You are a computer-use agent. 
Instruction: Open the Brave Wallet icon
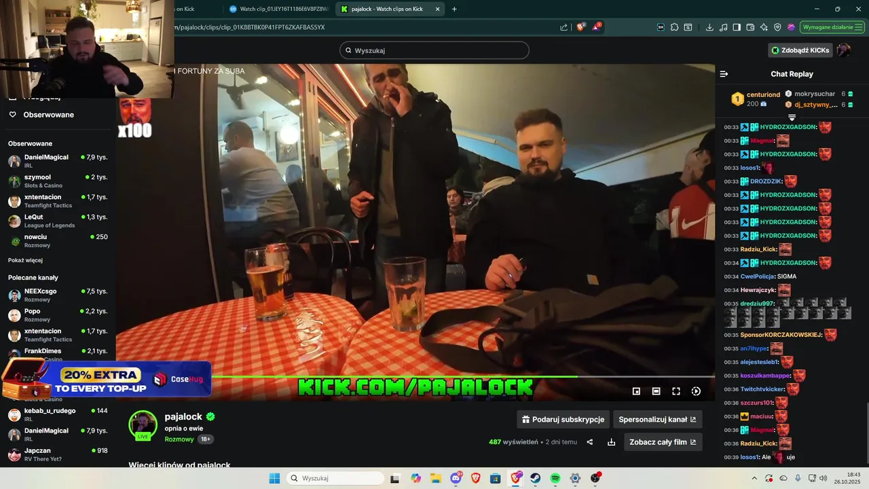pos(750,27)
